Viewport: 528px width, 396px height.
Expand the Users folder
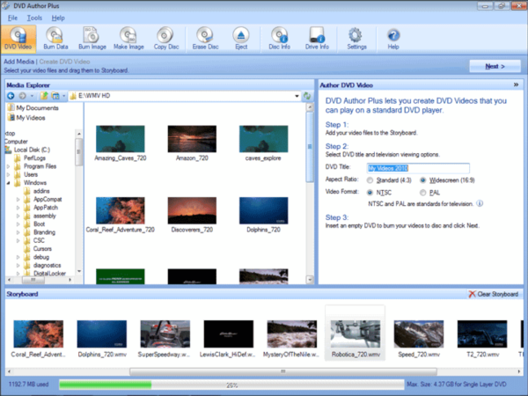pyautogui.click(x=9, y=174)
